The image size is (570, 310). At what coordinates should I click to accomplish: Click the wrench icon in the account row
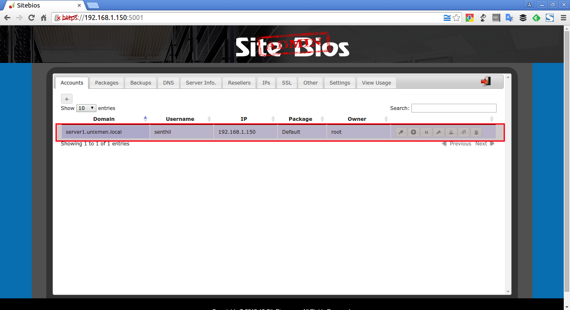pyautogui.click(x=438, y=132)
